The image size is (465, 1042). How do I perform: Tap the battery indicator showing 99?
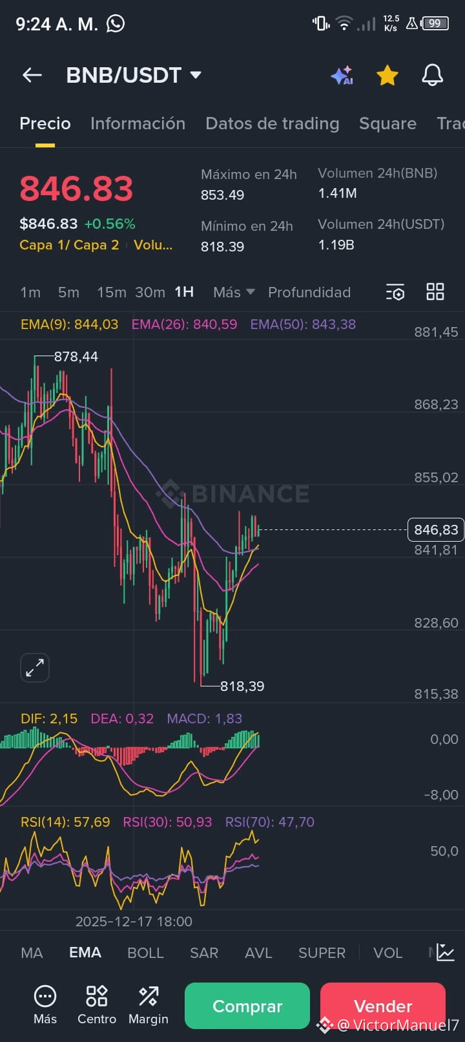click(435, 24)
